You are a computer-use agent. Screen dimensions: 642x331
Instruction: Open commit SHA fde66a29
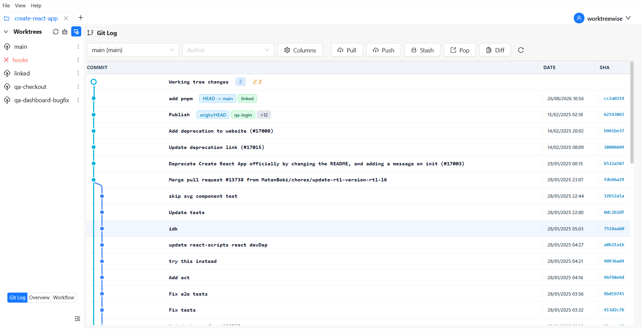(x=614, y=180)
